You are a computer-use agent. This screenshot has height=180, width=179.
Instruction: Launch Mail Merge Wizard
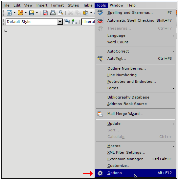pyautogui.click(x=136, y=114)
